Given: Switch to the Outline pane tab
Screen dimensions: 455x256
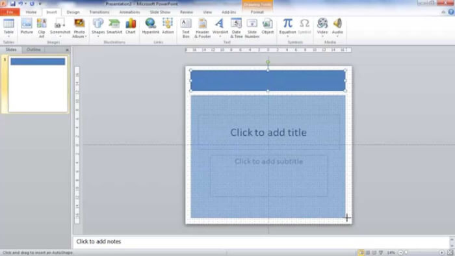Looking at the screenshot, I should 33,49.
